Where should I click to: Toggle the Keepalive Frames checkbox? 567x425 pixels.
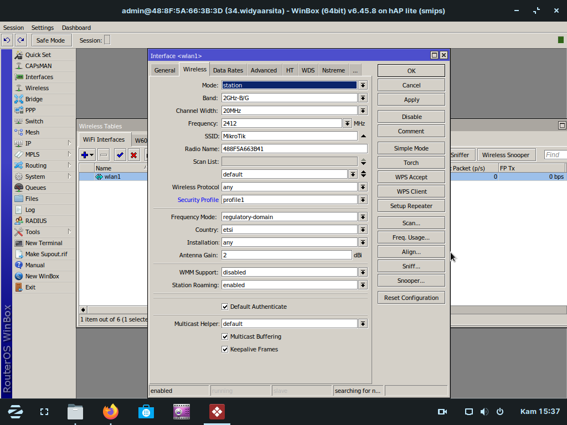tap(225, 350)
